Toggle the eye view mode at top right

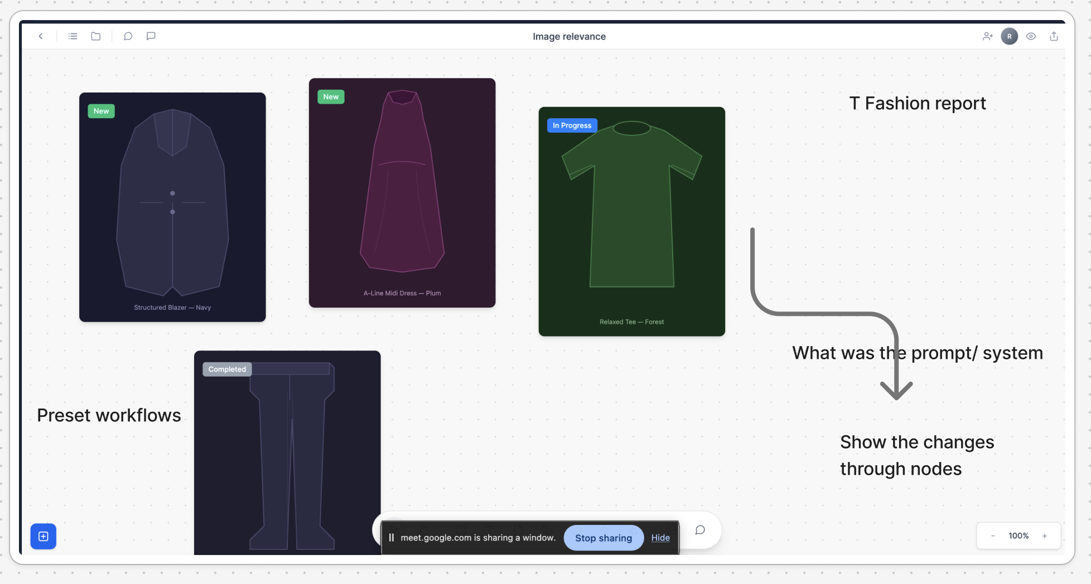pyautogui.click(x=1031, y=36)
